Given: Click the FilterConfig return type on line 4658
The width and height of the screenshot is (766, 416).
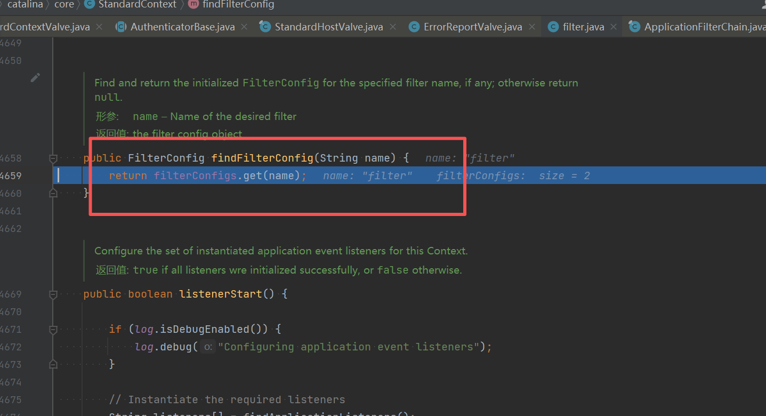Looking at the screenshot, I should [x=166, y=158].
